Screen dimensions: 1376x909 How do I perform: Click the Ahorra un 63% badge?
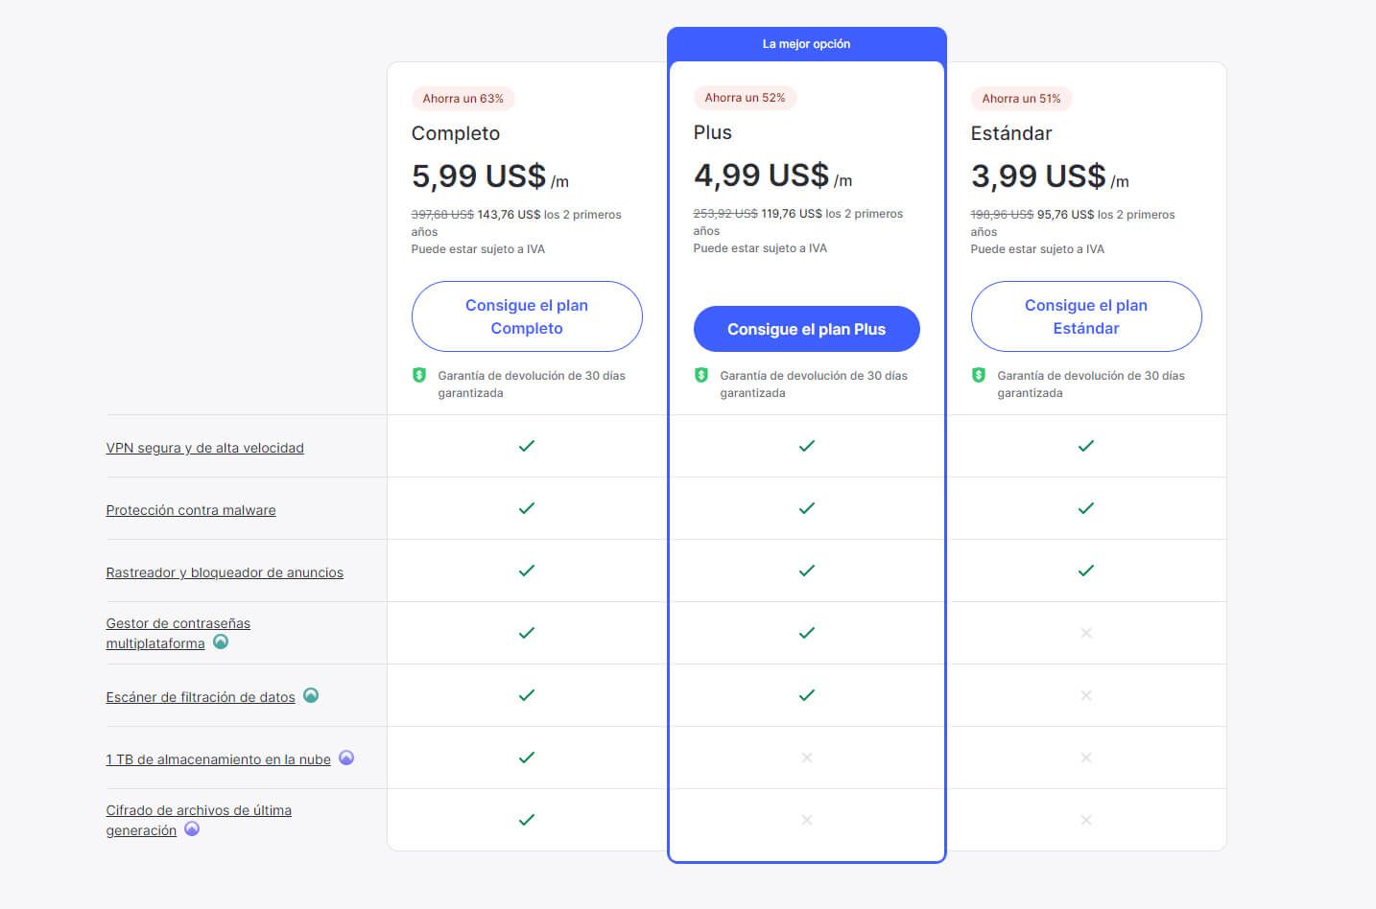pyautogui.click(x=463, y=99)
